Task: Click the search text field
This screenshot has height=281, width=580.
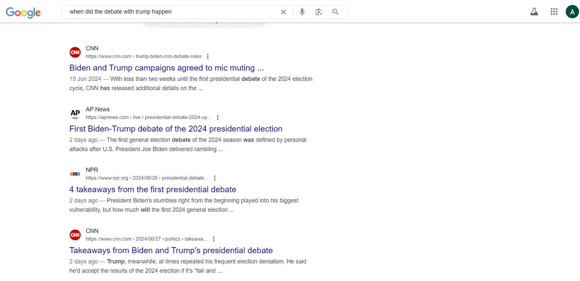Action: [172, 12]
